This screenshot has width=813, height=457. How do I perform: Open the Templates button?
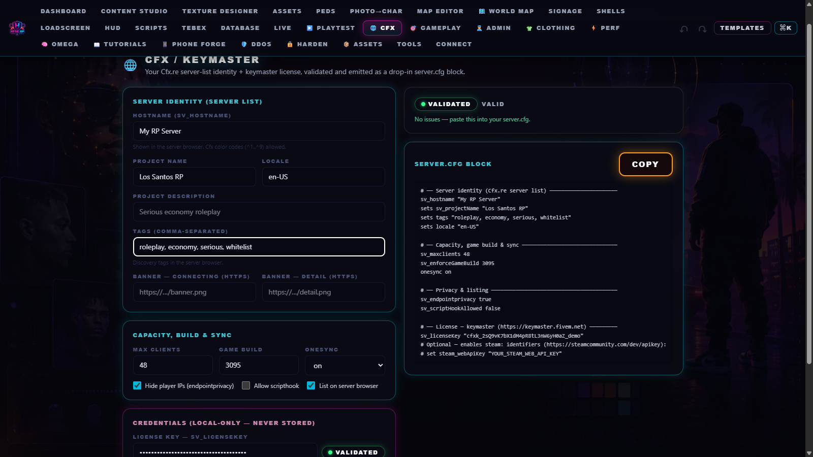(742, 28)
